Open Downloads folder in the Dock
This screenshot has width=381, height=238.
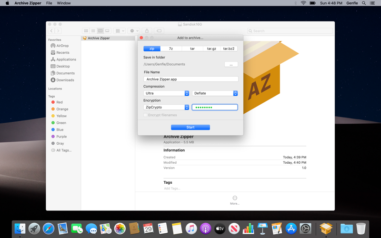347,228
